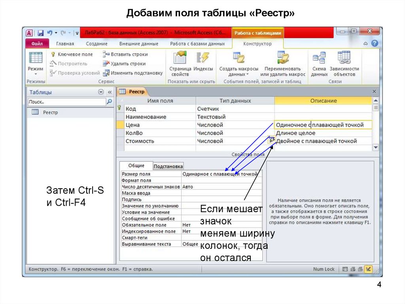Click Переименовать или удалить макрос
Viewport: 405px width, 304px height.
(x=283, y=64)
